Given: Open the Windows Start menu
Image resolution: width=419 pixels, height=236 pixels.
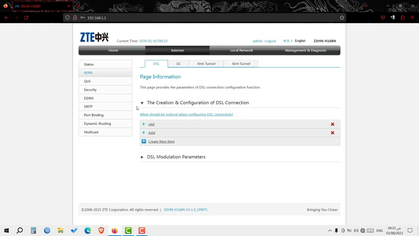Looking at the screenshot, I should 6,231.
